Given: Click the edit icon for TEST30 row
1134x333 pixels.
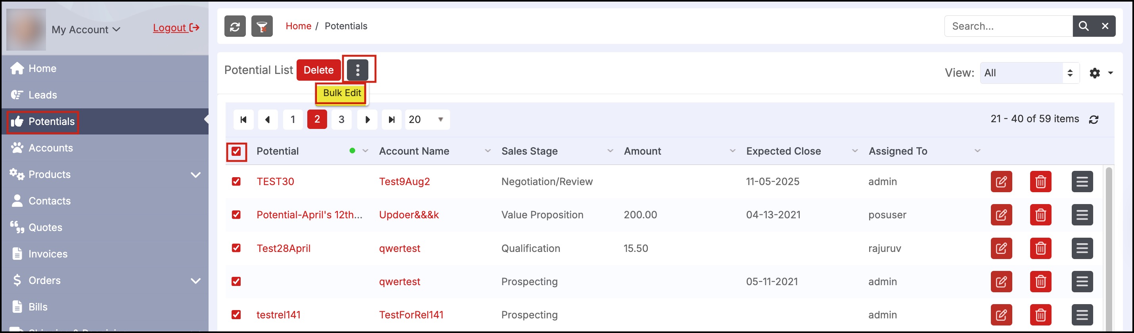Looking at the screenshot, I should 1001,182.
